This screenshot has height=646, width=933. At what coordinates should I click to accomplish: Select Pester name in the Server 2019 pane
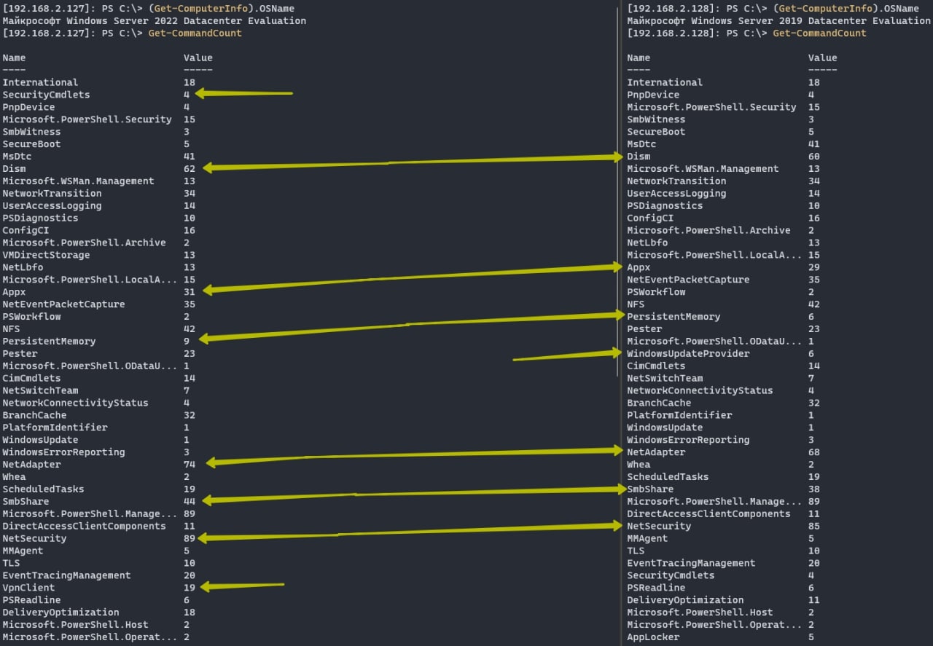click(x=645, y=329)
